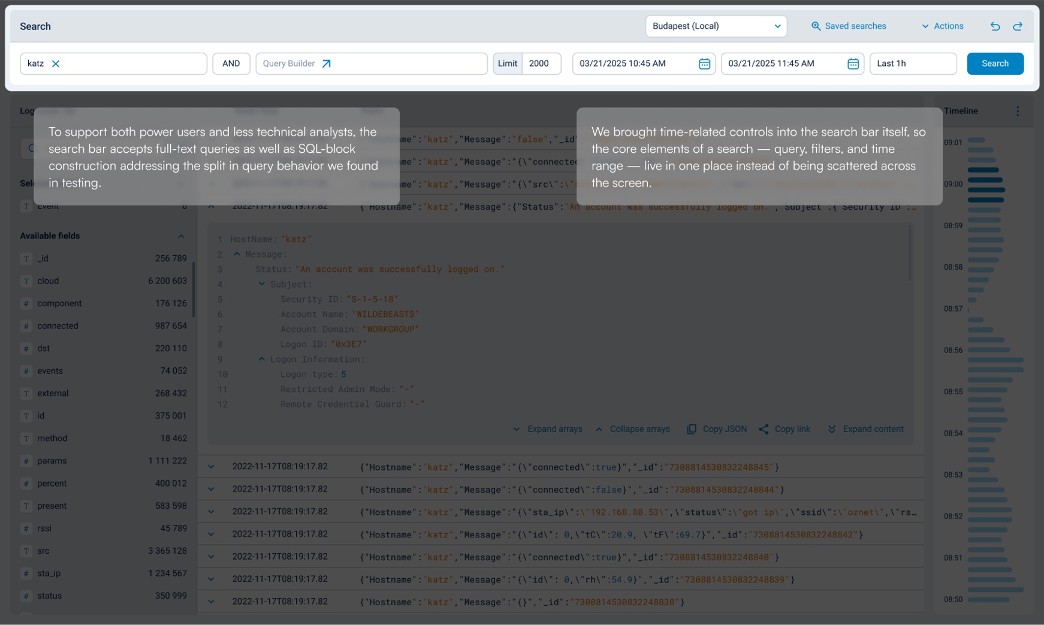Open the Query Builder arrow icon
This screenshot has width=1044, height=625.
click(326, 64)
